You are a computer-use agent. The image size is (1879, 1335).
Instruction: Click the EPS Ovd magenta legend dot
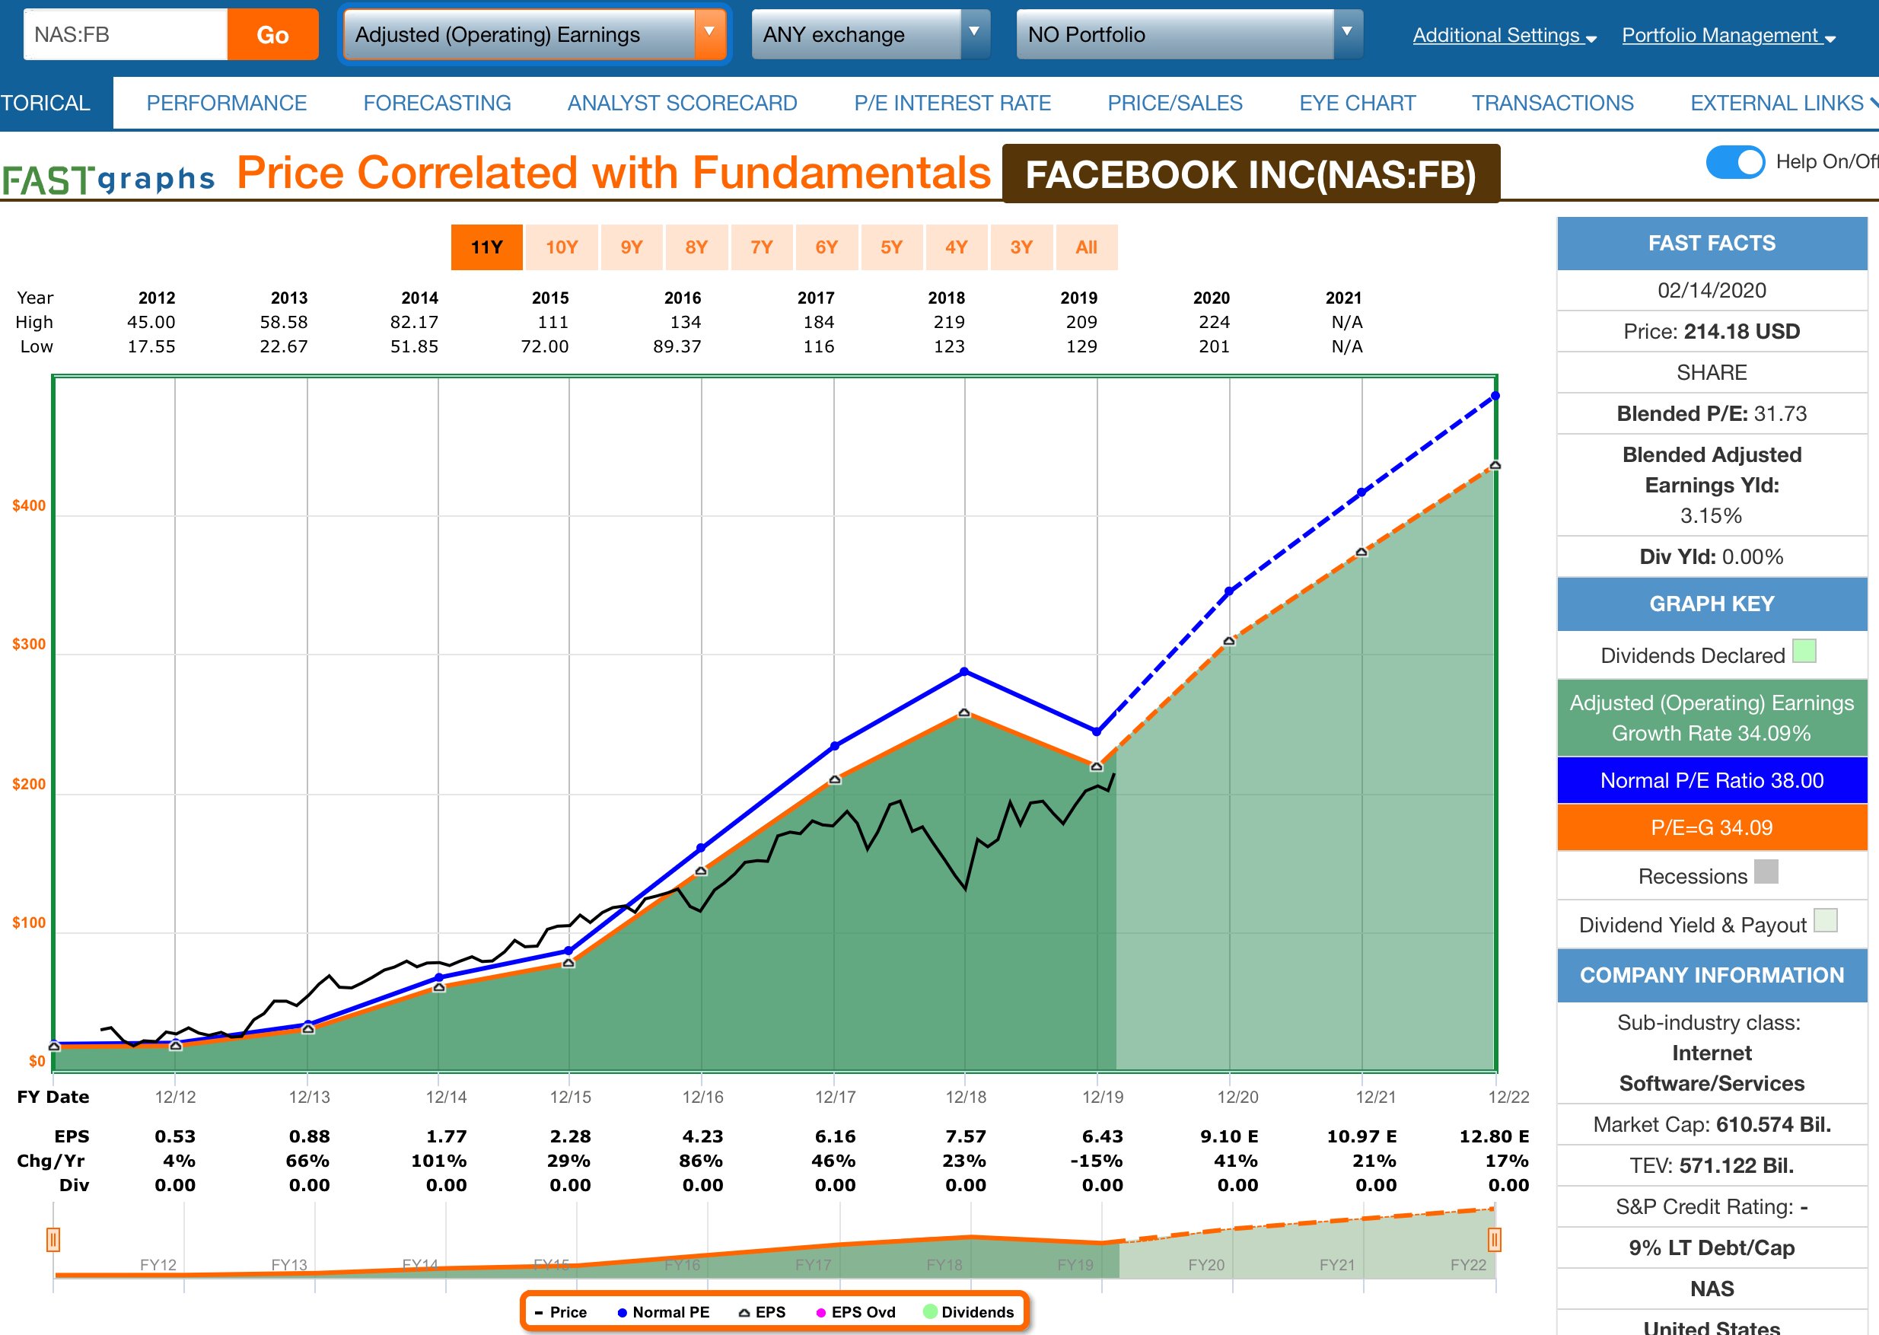point(820,1313)
